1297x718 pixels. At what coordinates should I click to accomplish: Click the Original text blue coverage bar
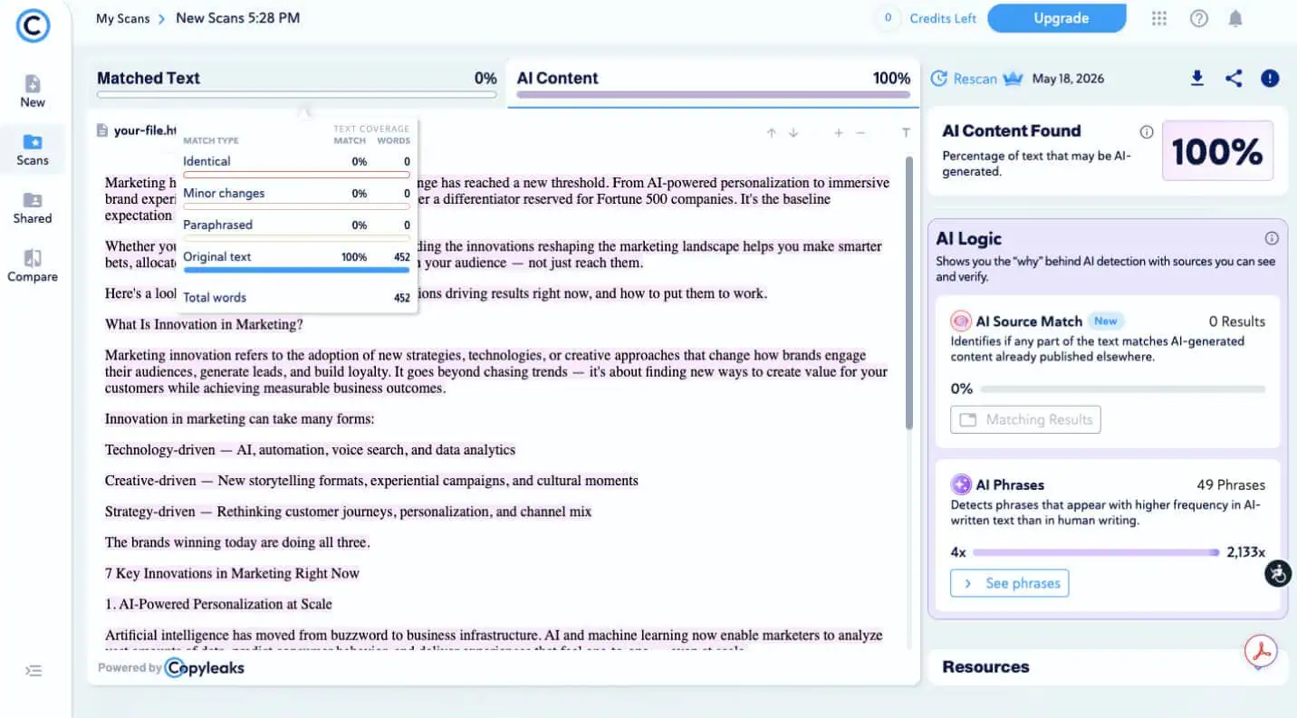point(296,269)
